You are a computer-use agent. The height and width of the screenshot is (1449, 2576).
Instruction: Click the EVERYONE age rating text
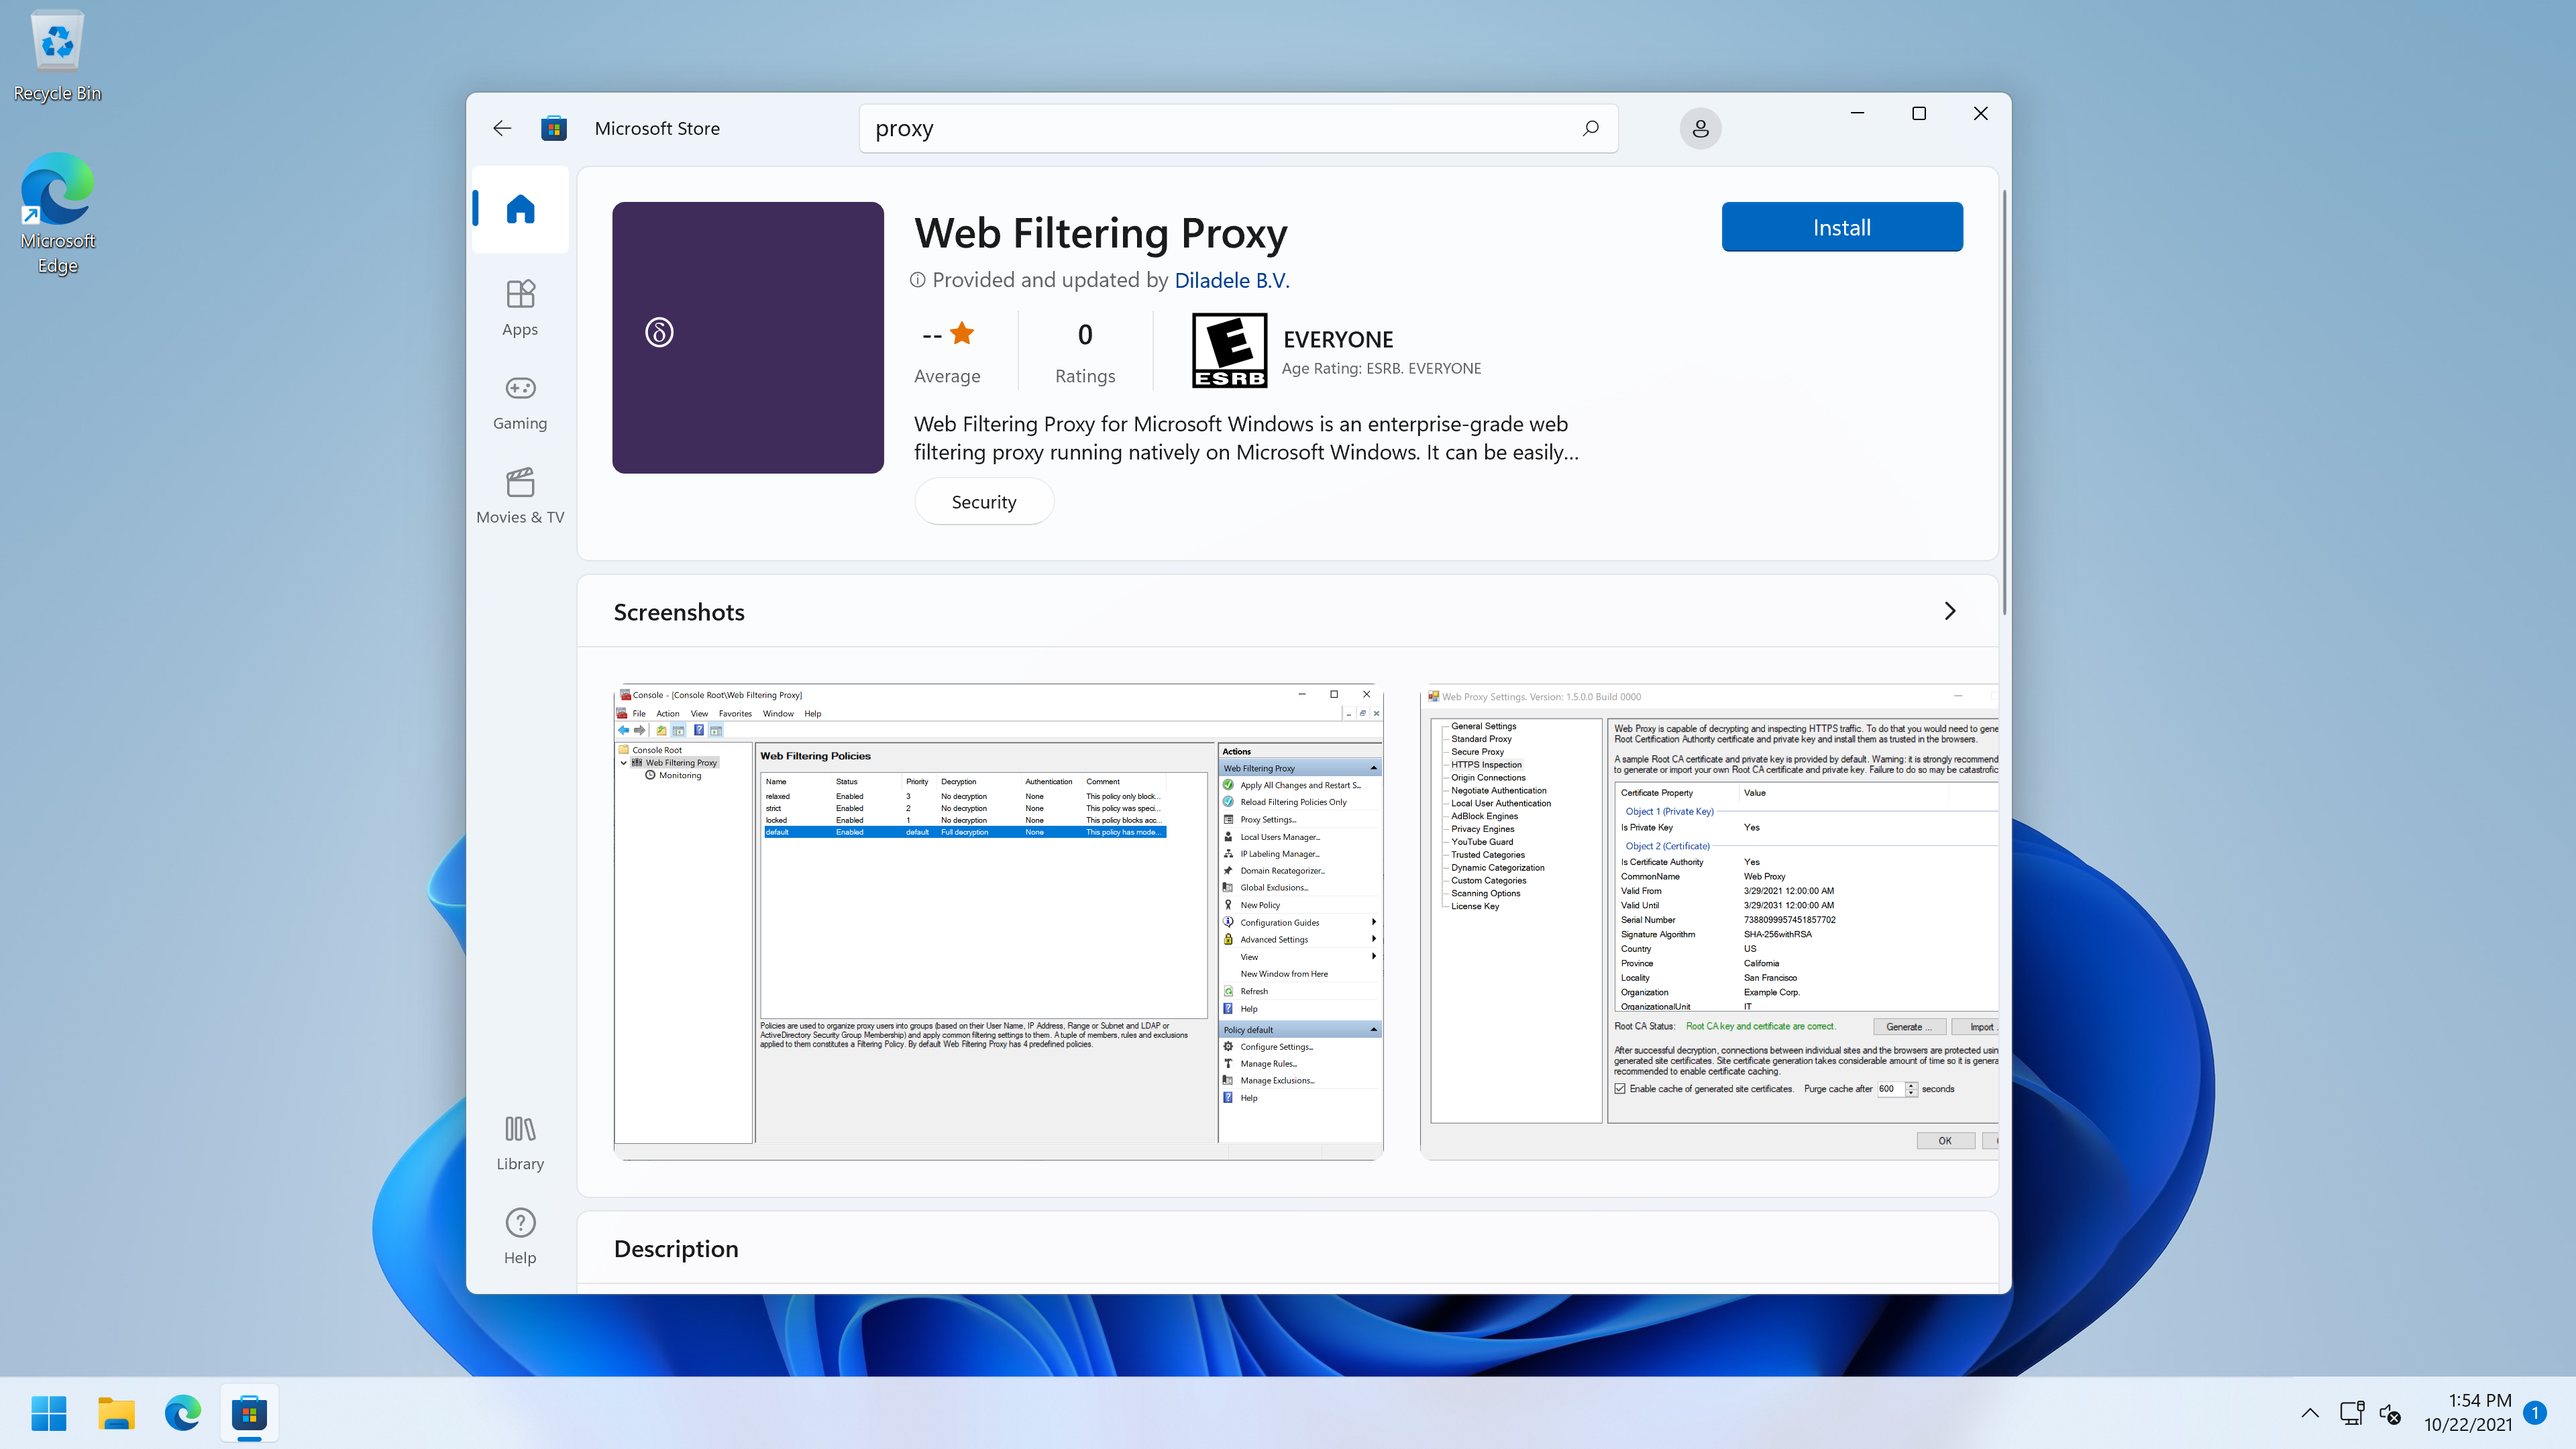click(x=1338, y=339)
